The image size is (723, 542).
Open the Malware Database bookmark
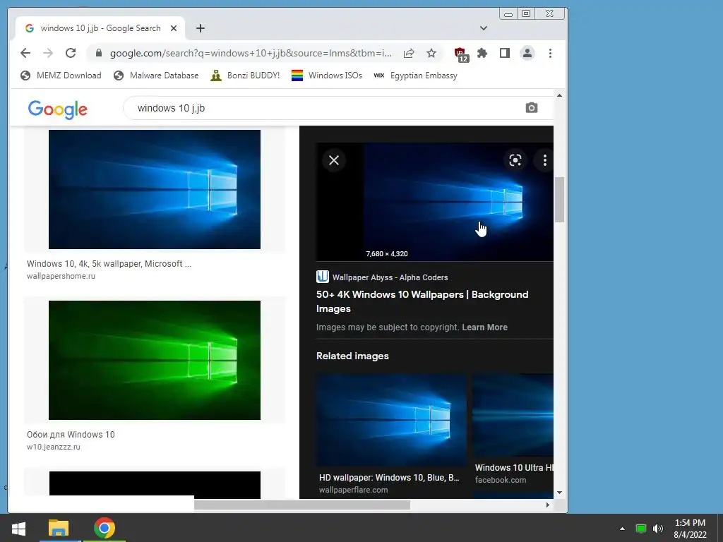[156, 76]
